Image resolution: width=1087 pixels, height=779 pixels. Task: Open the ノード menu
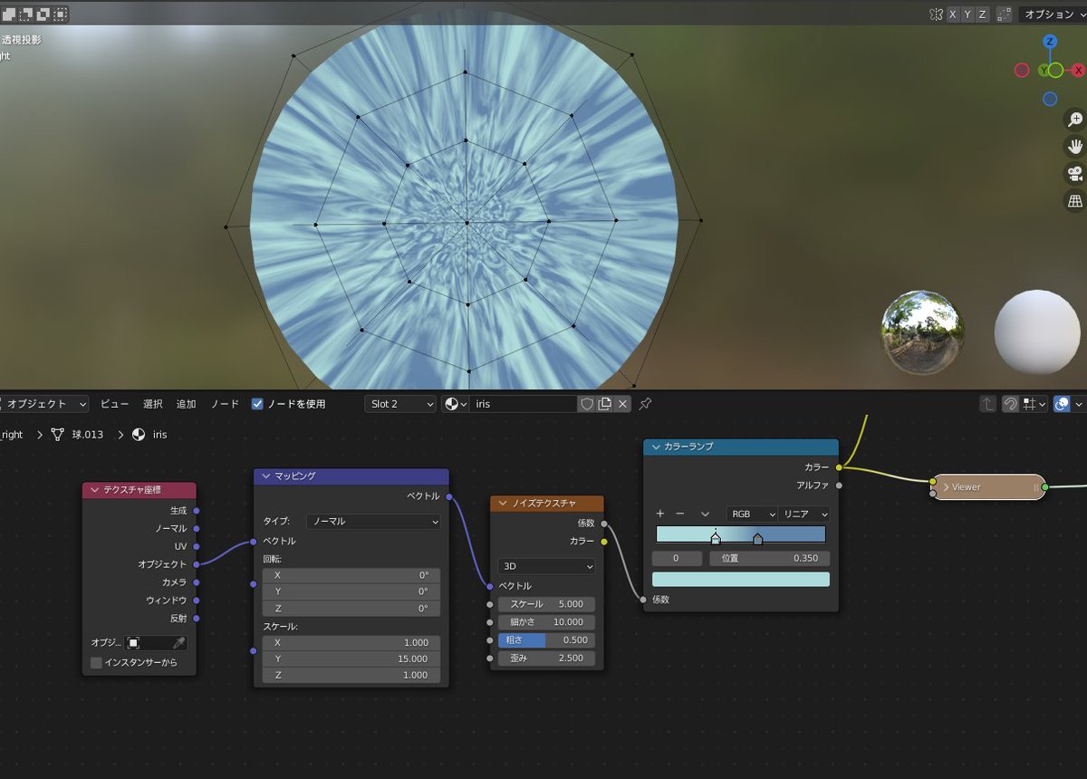(224, 403)
